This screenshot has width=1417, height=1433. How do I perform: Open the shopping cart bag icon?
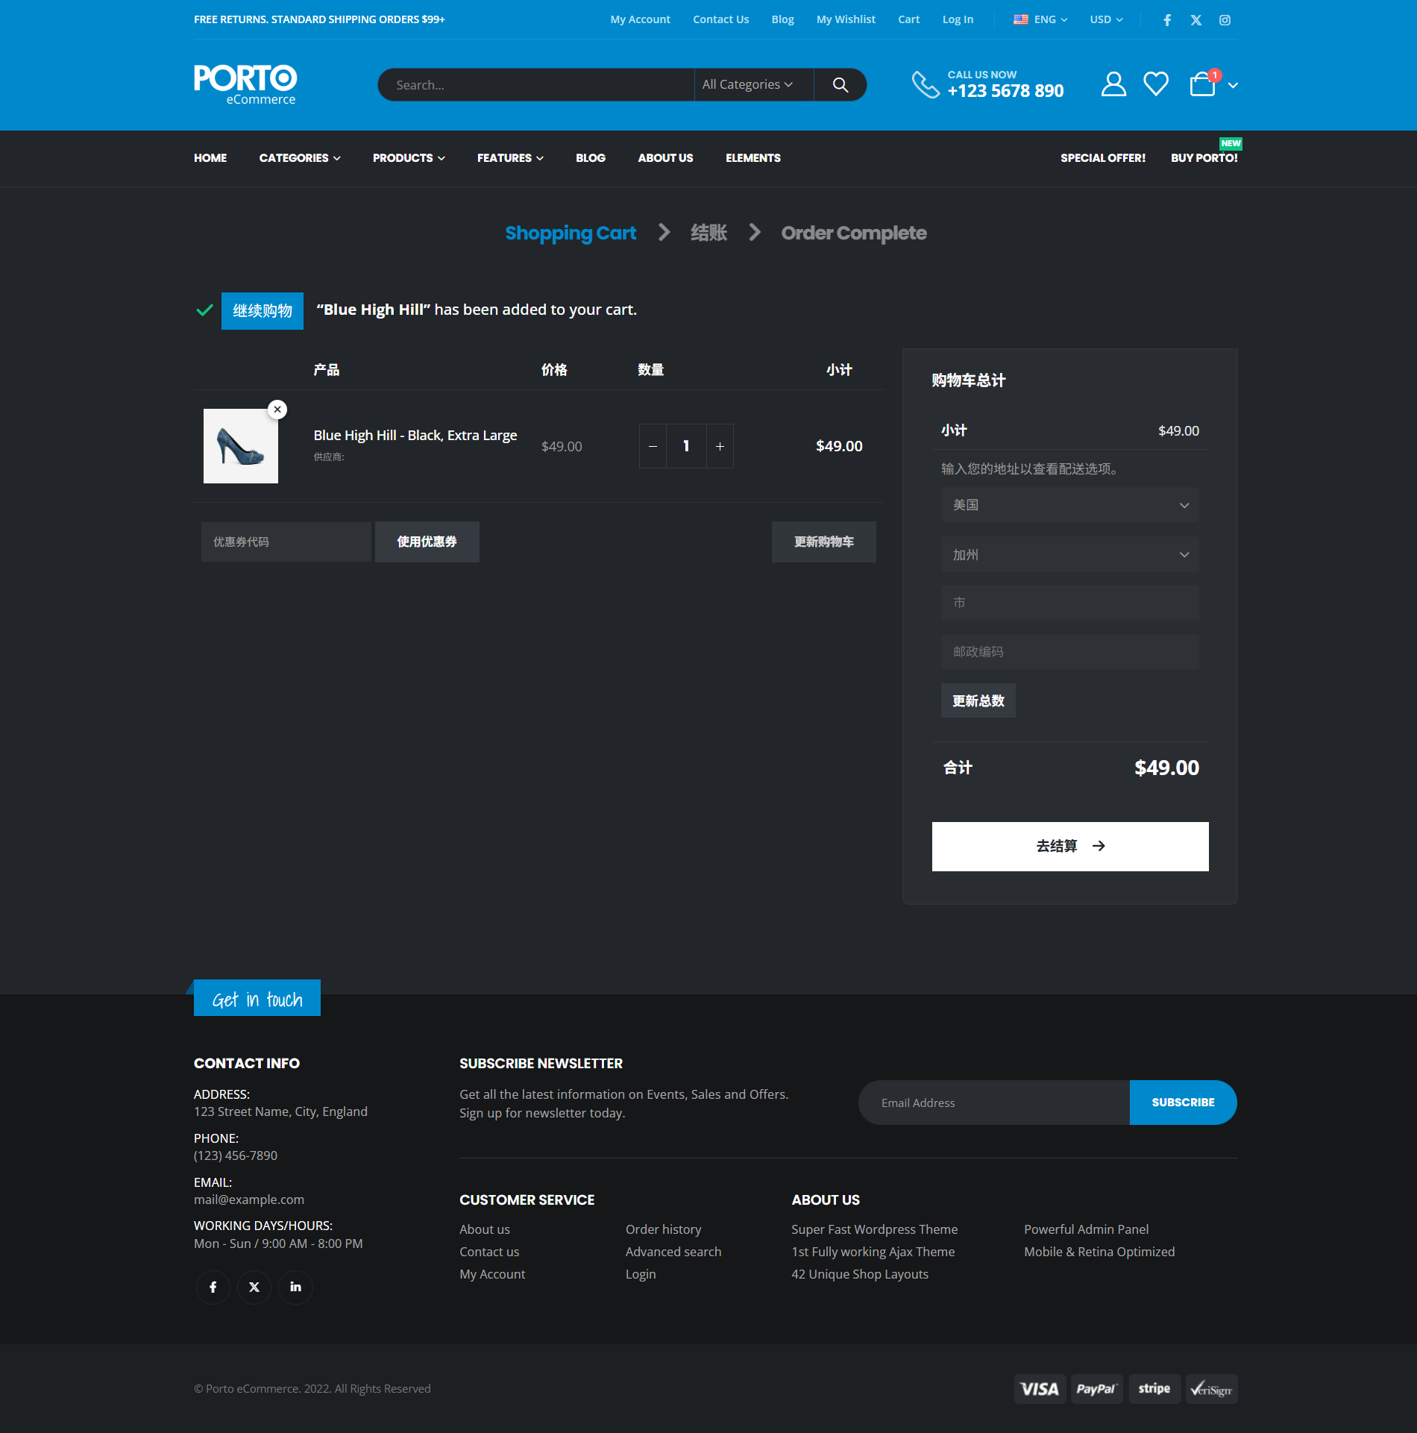click(1202, 84)
